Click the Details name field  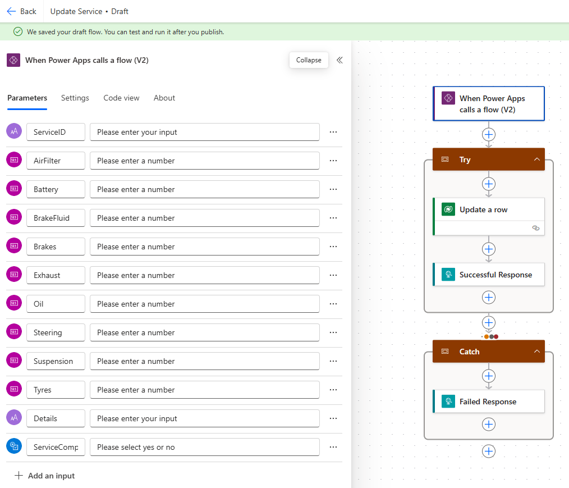click(x=56, y=418)
